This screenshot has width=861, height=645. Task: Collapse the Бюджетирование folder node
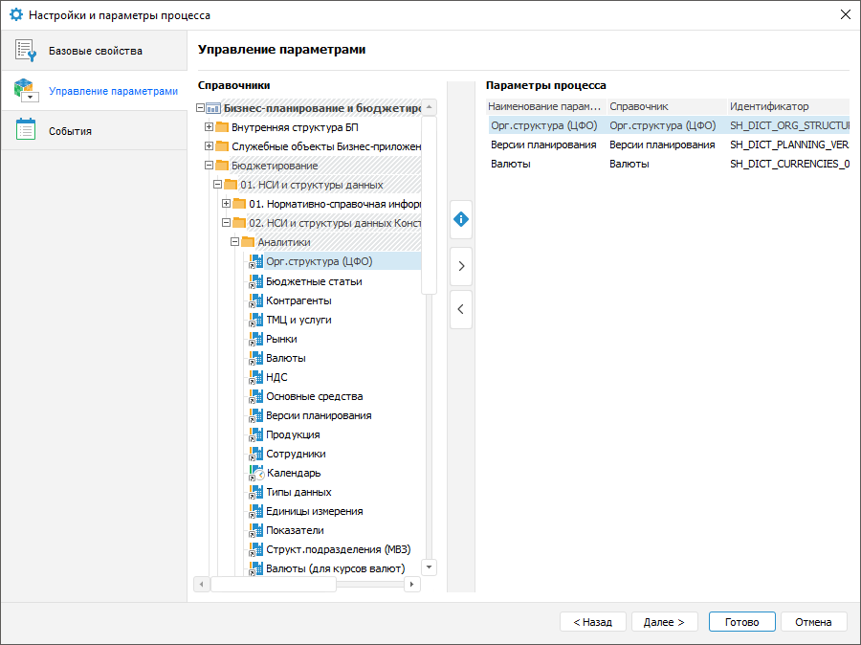coord(210,166)
